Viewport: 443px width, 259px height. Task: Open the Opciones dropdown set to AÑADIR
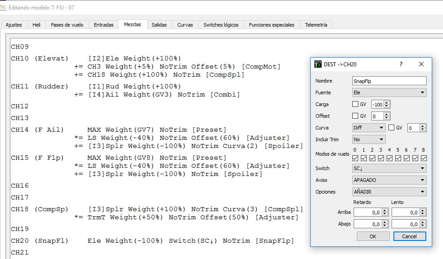(389, 192)
